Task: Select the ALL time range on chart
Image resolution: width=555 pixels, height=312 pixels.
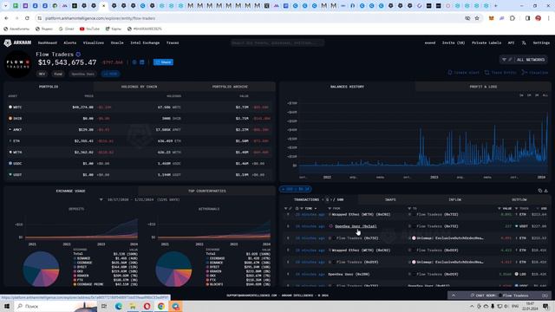Action: 545,95
